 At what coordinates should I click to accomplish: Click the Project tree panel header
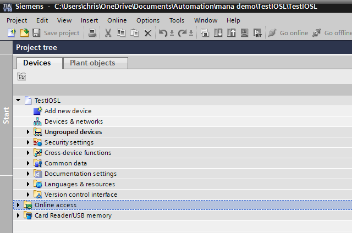pyautogui.click(x=183, y=48)
